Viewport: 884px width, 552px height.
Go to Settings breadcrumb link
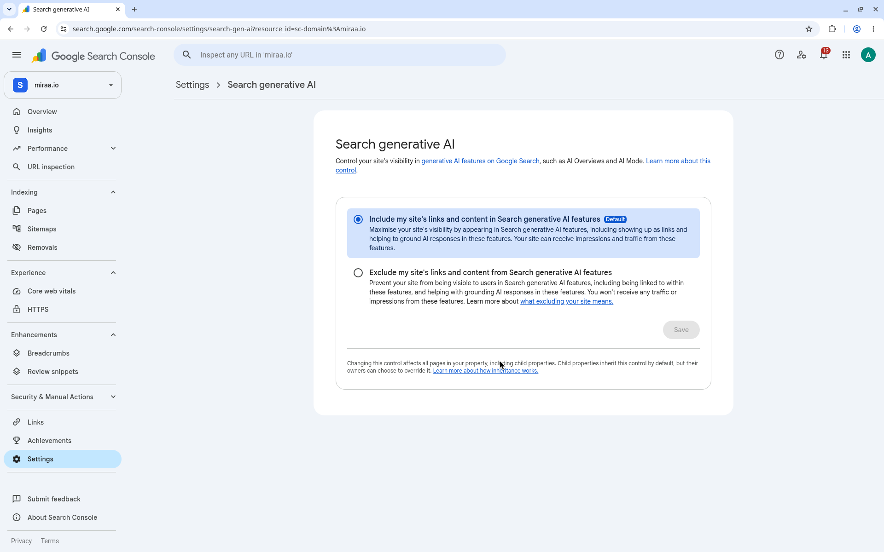coord(192,85)
